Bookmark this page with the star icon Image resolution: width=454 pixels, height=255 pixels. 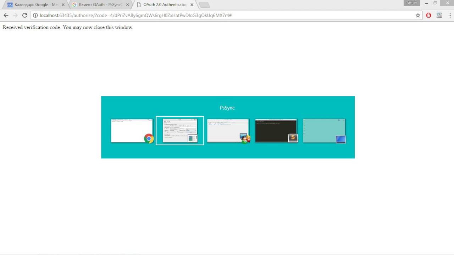pyautogui.click(x=418, y=15)
